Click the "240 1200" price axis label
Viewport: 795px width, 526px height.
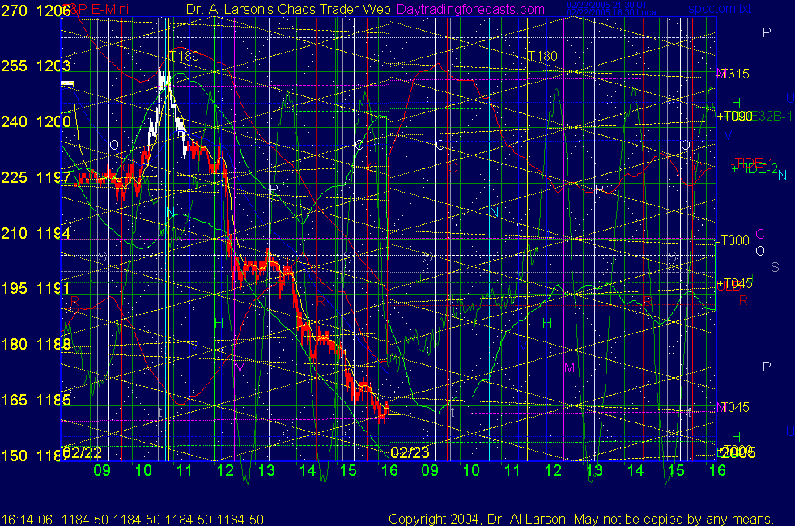click(x=36, y=121)
